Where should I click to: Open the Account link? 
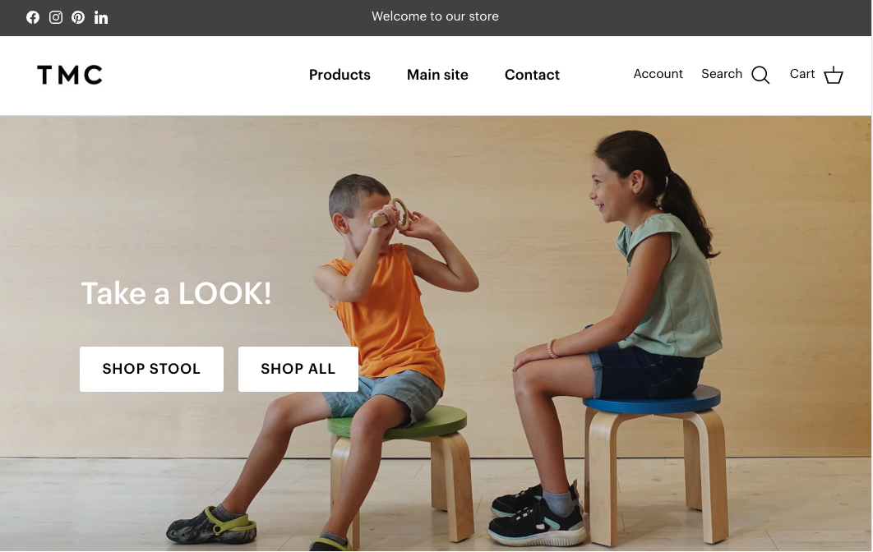658,74
